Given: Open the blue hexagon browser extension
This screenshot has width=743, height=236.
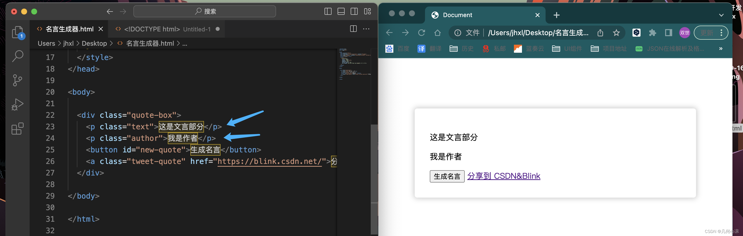Looking at the screenshot, I should pyautogui.click(x=636, y=33).
